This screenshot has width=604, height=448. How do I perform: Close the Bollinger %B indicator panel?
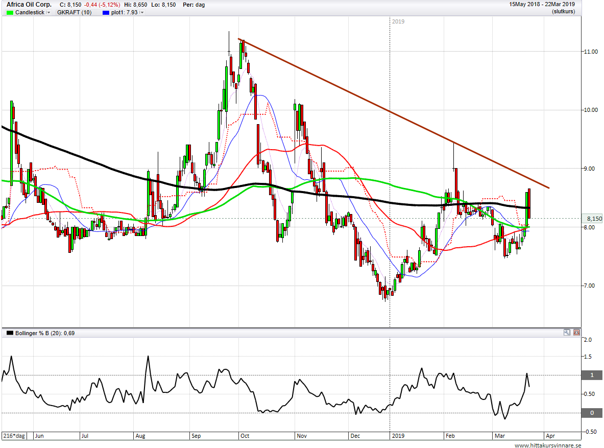(576, 333)
